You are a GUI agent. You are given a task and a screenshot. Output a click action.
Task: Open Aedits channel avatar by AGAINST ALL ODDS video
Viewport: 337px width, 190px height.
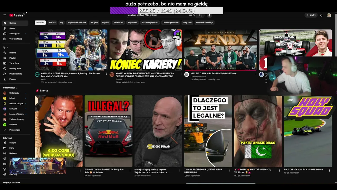pyautogui.click(x=37, y=75)
